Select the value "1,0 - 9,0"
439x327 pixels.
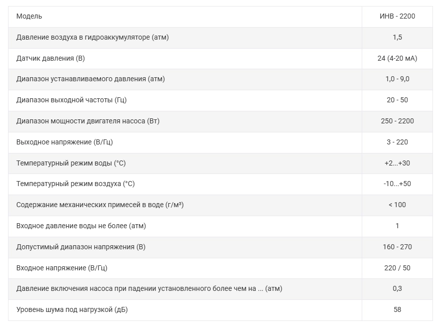tap(397, 79)
